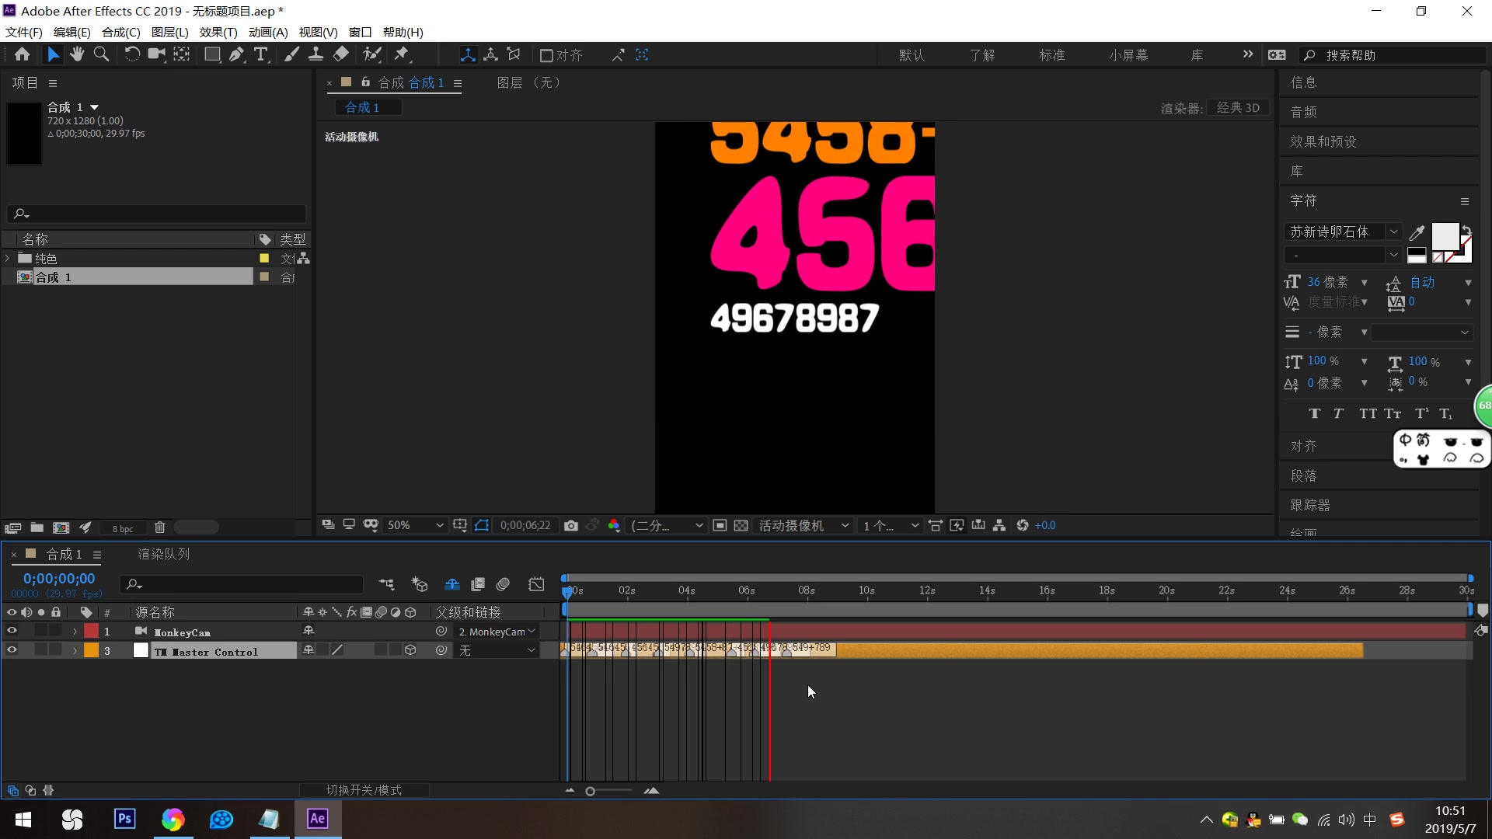Open the Graph Editor in timeline

536,584
